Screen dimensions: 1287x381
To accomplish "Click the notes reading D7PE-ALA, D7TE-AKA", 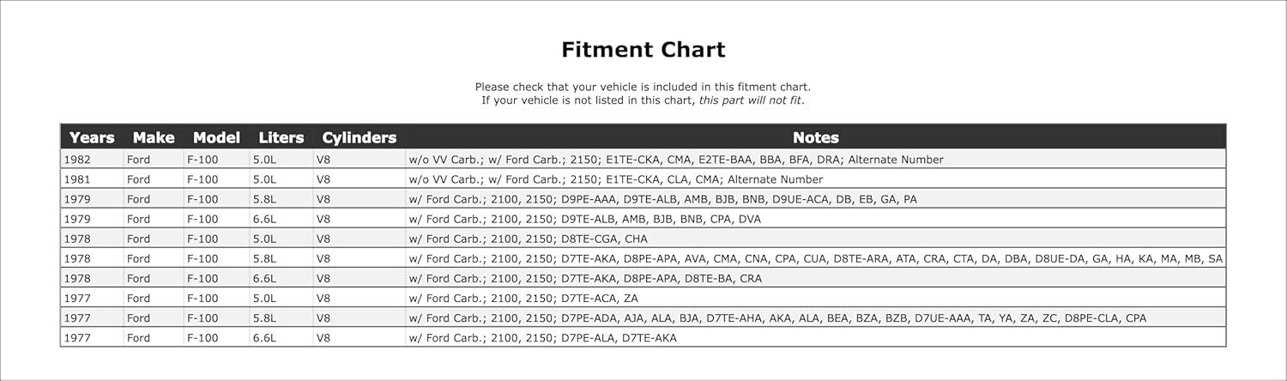I will [x=542, y=338].
